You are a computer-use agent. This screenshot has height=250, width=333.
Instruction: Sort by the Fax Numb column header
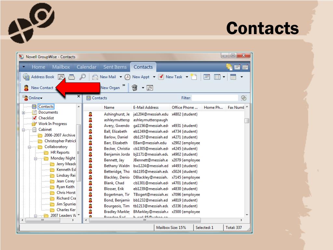click(x=236, y=107)
